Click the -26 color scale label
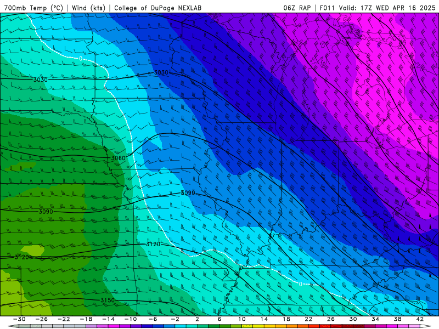This screenshot has height=329, width=439. [42, 319]
